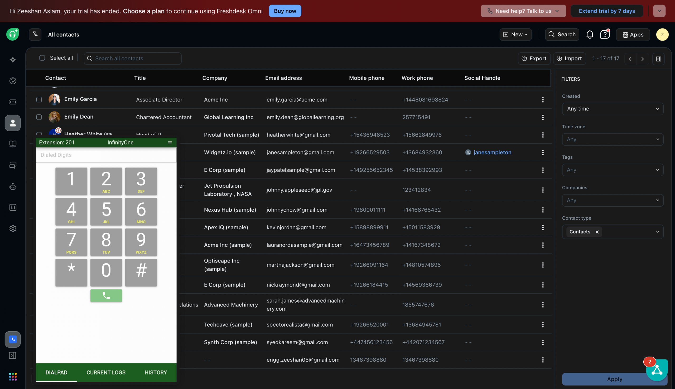Open the Analytics reports sidebar icon

(13, 207)
